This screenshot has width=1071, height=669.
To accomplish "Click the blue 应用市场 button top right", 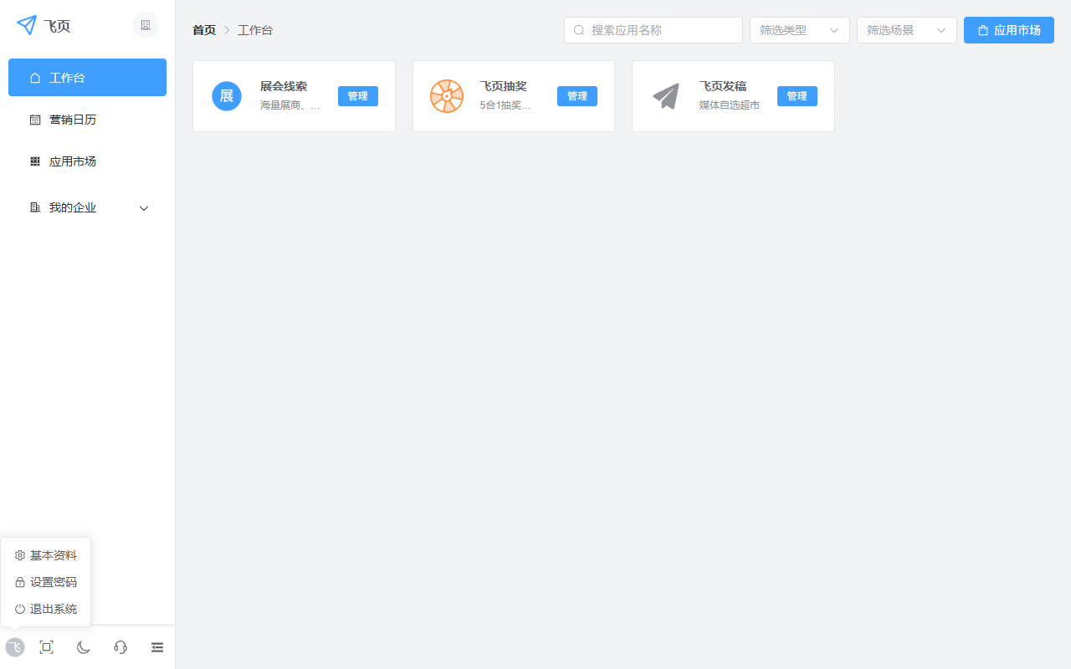I will [x=1008, y=29].
